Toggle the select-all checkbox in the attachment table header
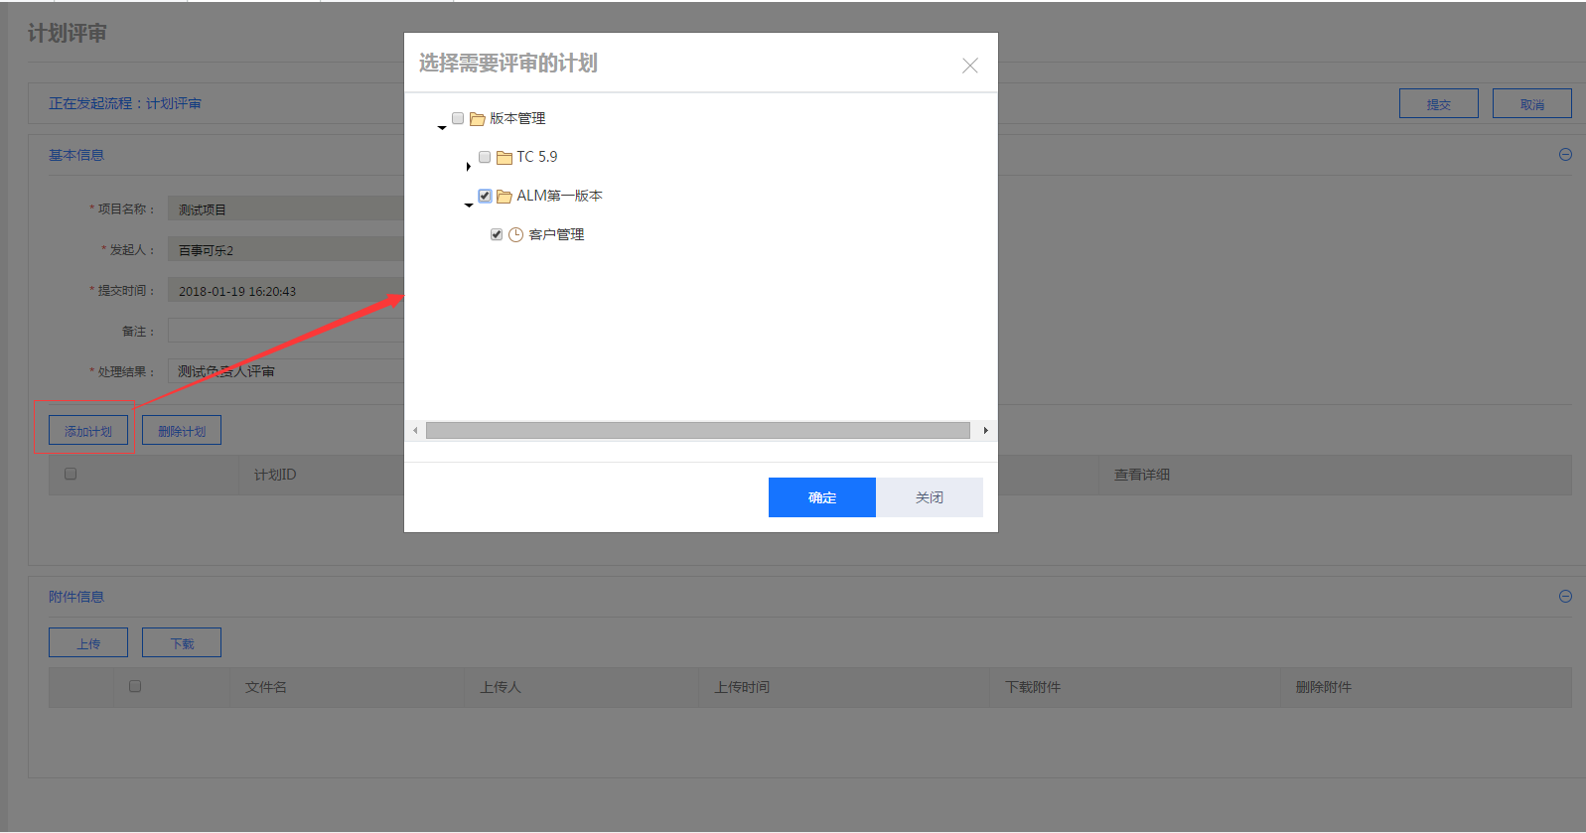The height and width of the screenshot is (833, 1586). pos(135,686)
